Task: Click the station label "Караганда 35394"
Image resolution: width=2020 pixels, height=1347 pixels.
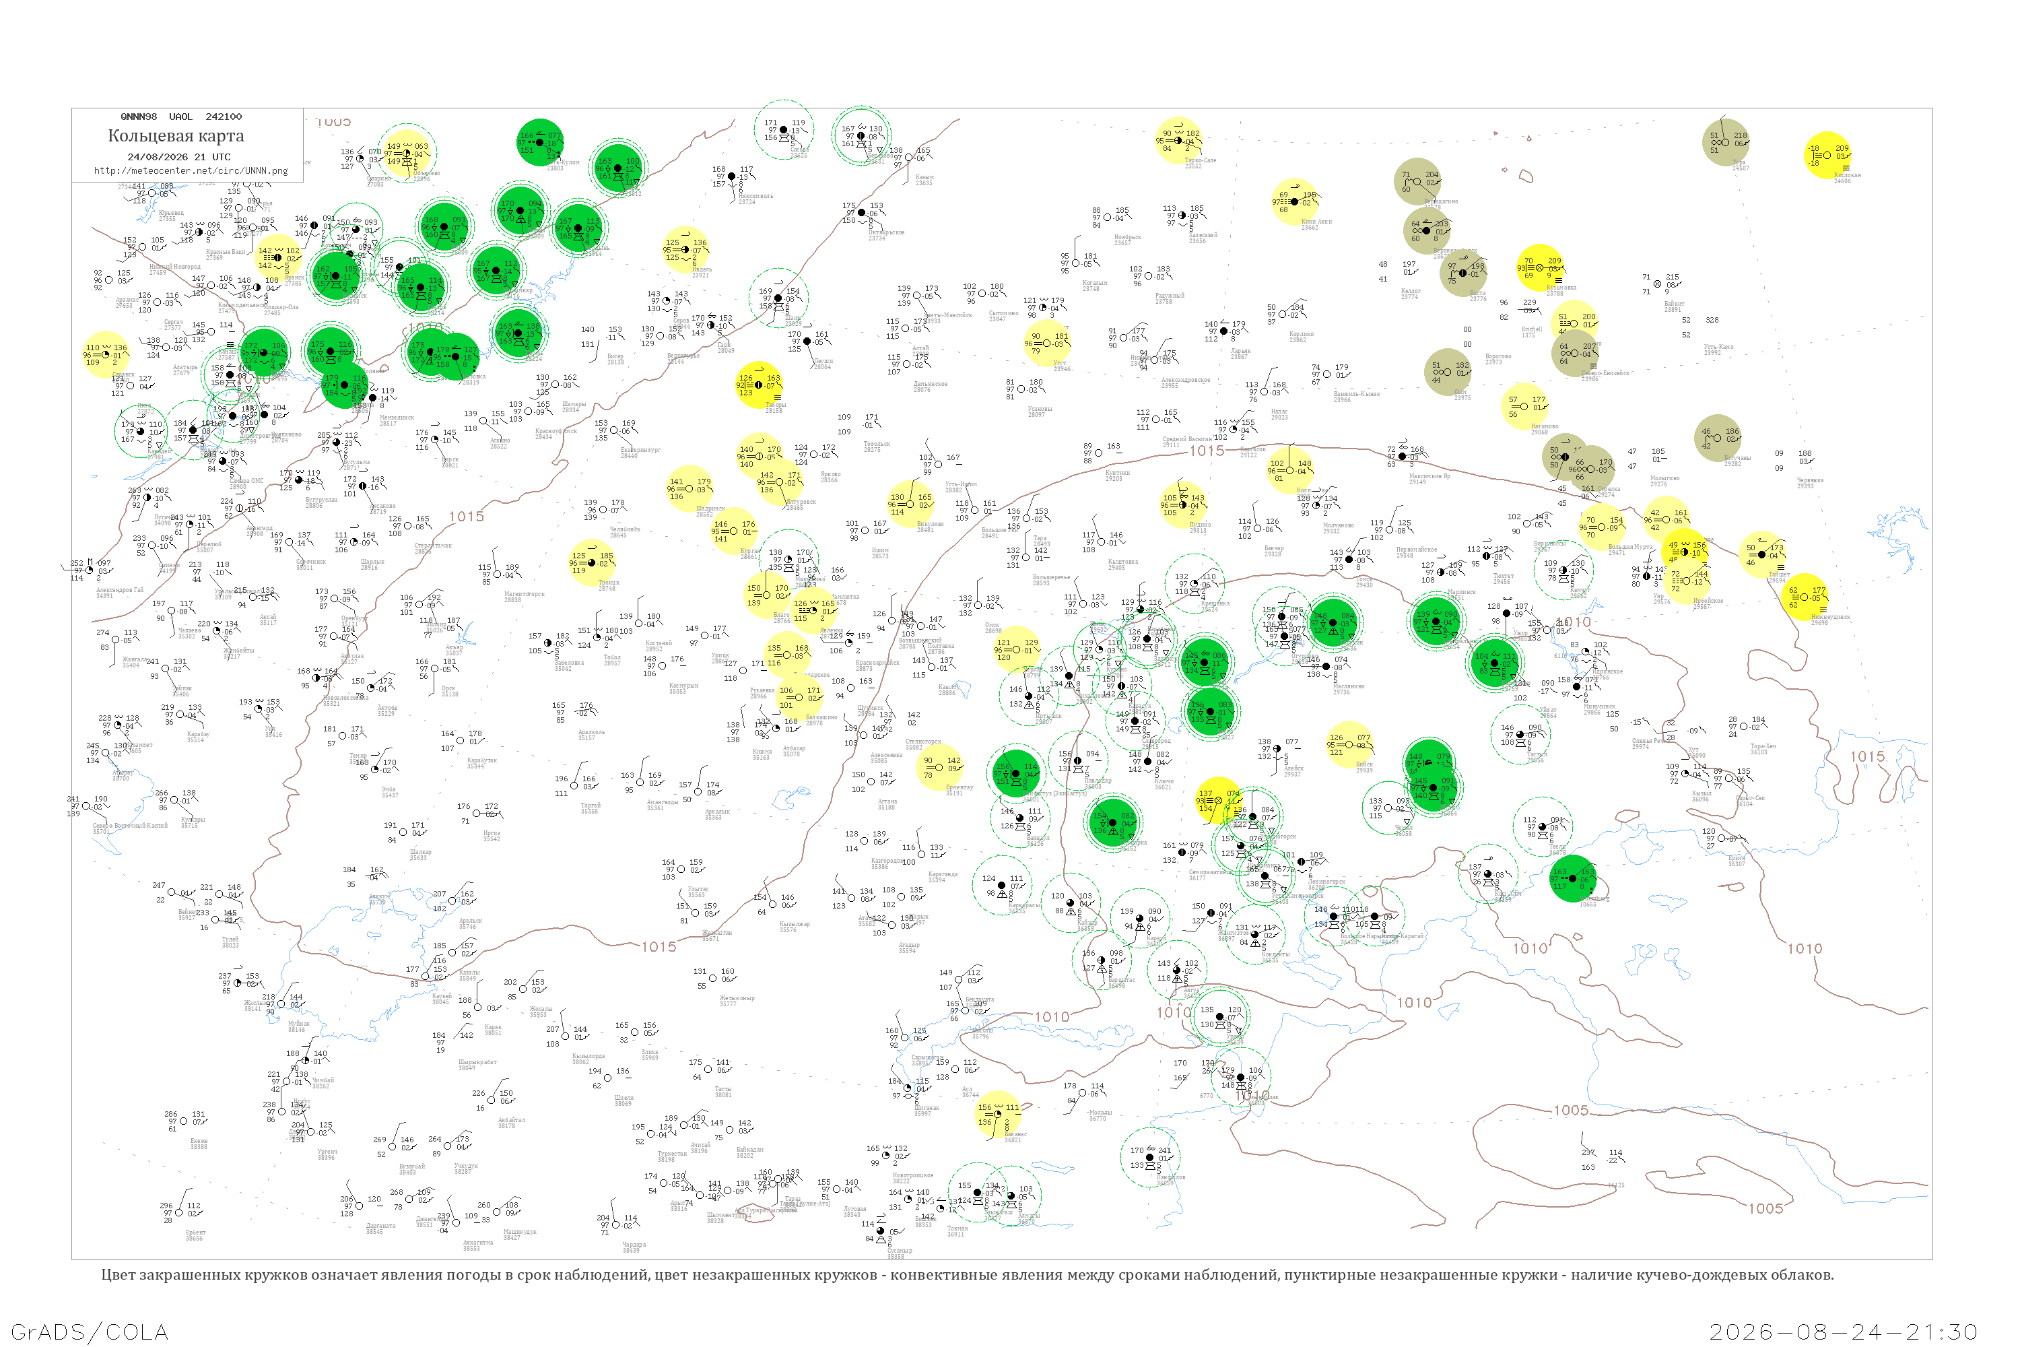Action: pyautogui.click(x=942, y=877)
